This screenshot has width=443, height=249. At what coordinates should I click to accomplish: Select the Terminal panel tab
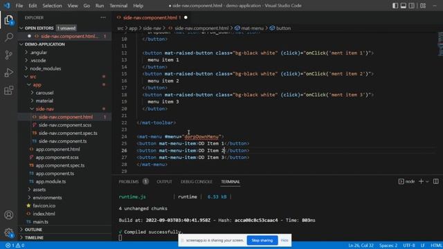coord(230,181)
